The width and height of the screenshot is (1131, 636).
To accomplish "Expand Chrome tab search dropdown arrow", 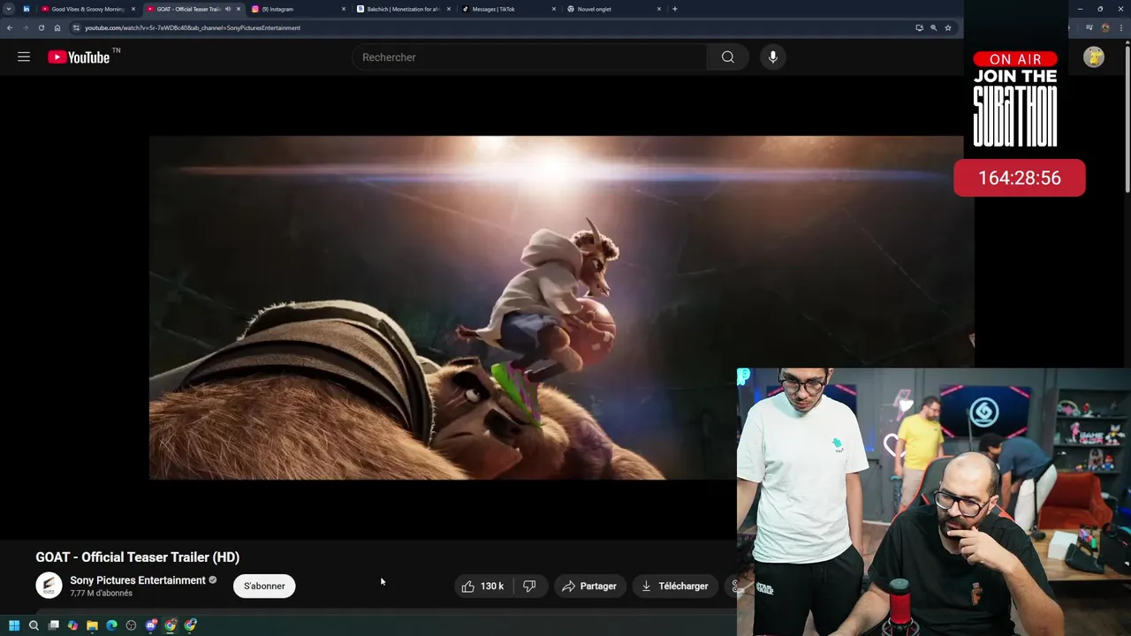I will pos(9,9).
